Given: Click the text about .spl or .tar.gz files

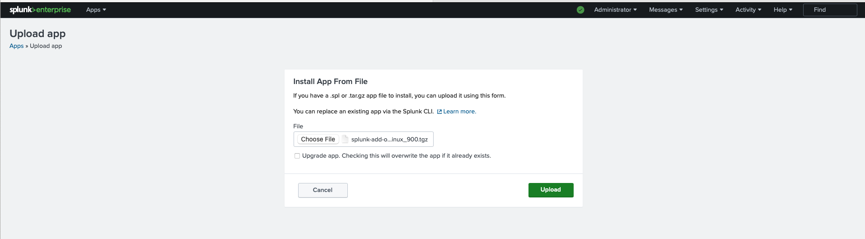Looking at the screenshot, I should [399, 96].
